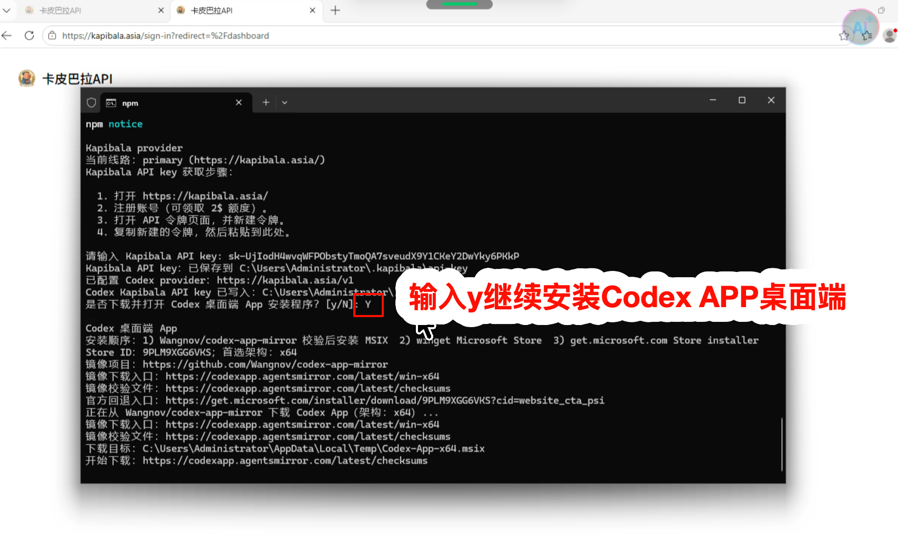Select the npm terminal tab
The image size is (898, 545).
click(x=176, y=103)
